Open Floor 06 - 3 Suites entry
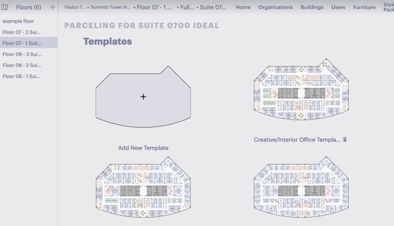 (22, 54)
